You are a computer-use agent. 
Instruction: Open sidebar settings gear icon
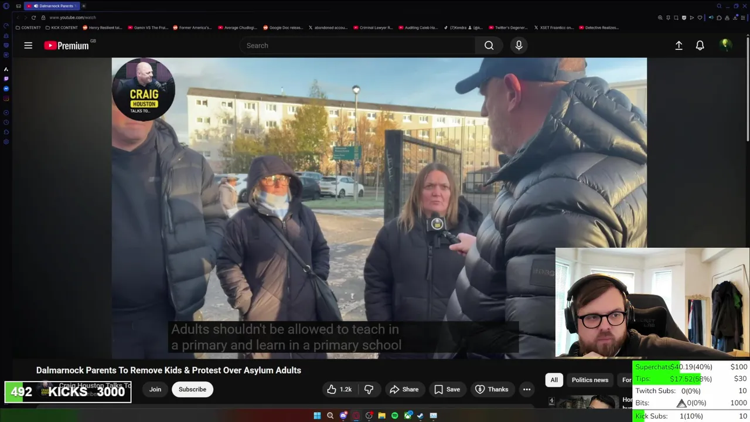pos(6,142)
